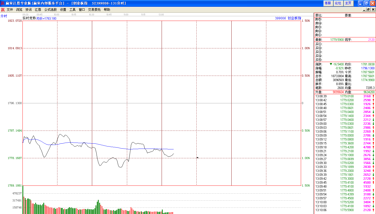Viewport: 376px width, 214px height.
Task: Click the 均量 value 7205.3
Action: click(x=371, y=88)
